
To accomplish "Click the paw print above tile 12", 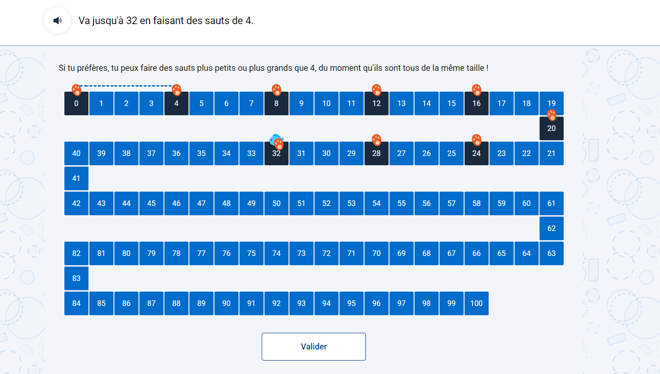I will coord(377,89).
